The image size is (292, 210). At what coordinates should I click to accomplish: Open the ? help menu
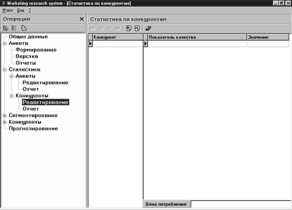tap(30, 10)
